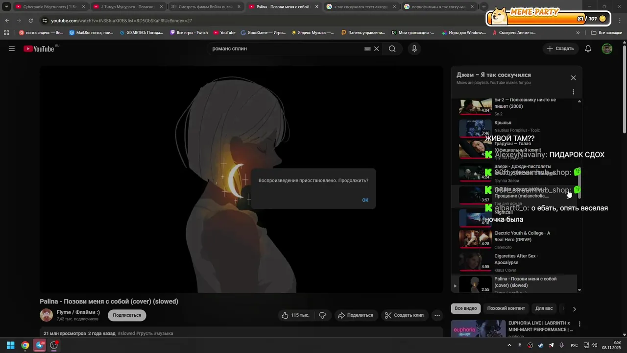
Task: Select the Для вас filter chip
Action: (x=544, y=308)
